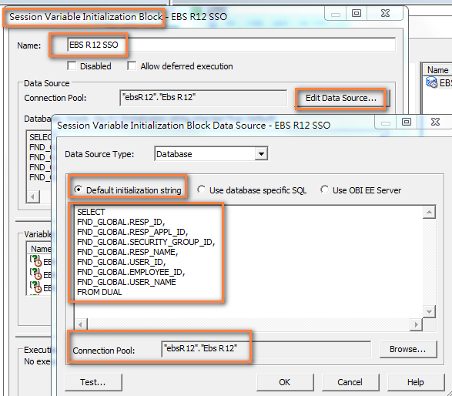
Task: Choose Use OBI EE Server option
Action: 325,190
